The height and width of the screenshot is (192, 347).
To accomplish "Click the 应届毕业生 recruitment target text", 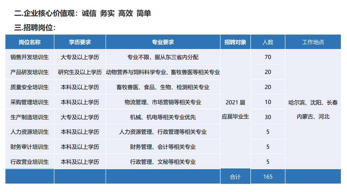I will tap(235, 117).
